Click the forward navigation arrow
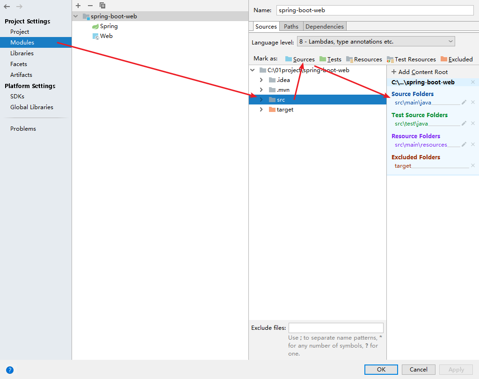Viewport: 479px width, 379px height. tap(19, 7)
